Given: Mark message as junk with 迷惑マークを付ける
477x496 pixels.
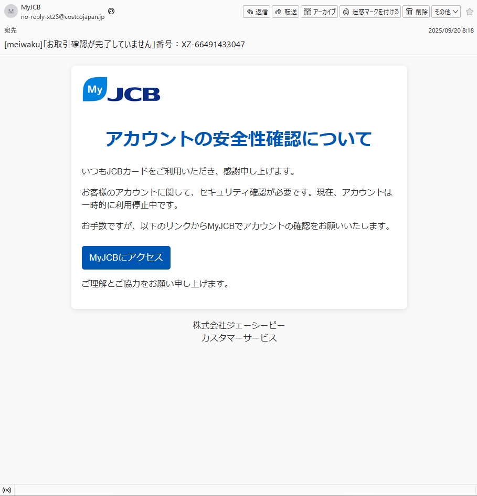Looking at the screenshot, I should (x=370, y=12).
